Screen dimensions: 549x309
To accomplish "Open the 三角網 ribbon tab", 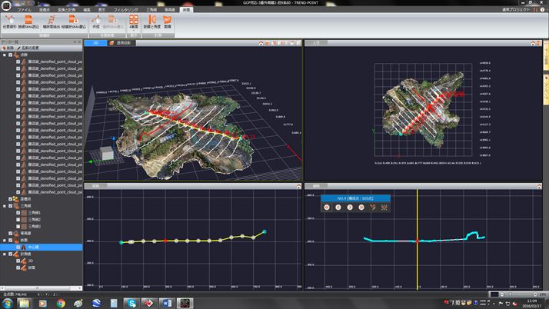I will (151, 10).
